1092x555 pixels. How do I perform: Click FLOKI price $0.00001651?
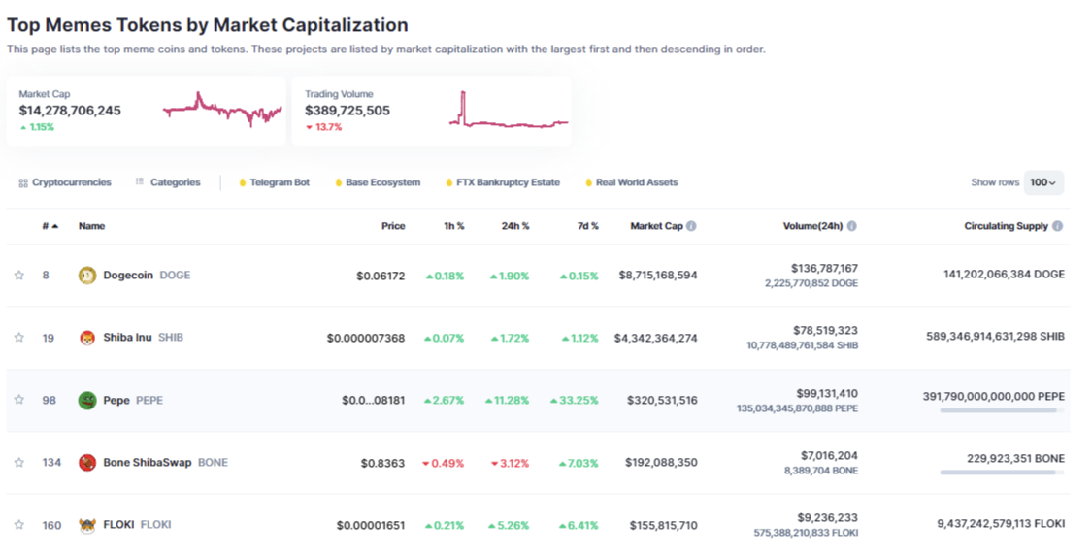pyautogui.click(x=371, y=526)
